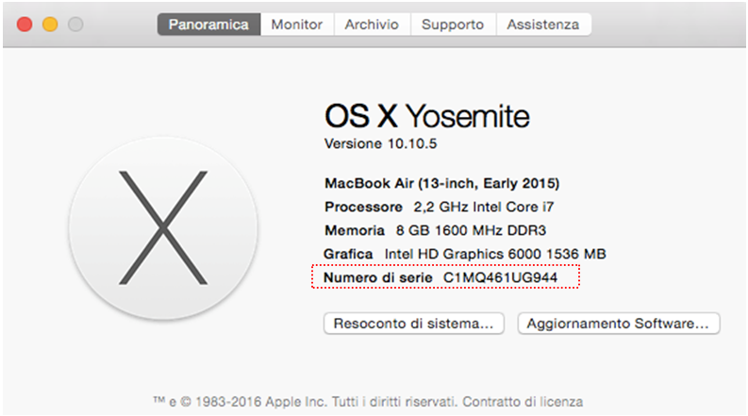Click the Grafica Intel HD Graphics line
Screen dimensions: 748x416
pyautogui.click(x=464, y=254)
